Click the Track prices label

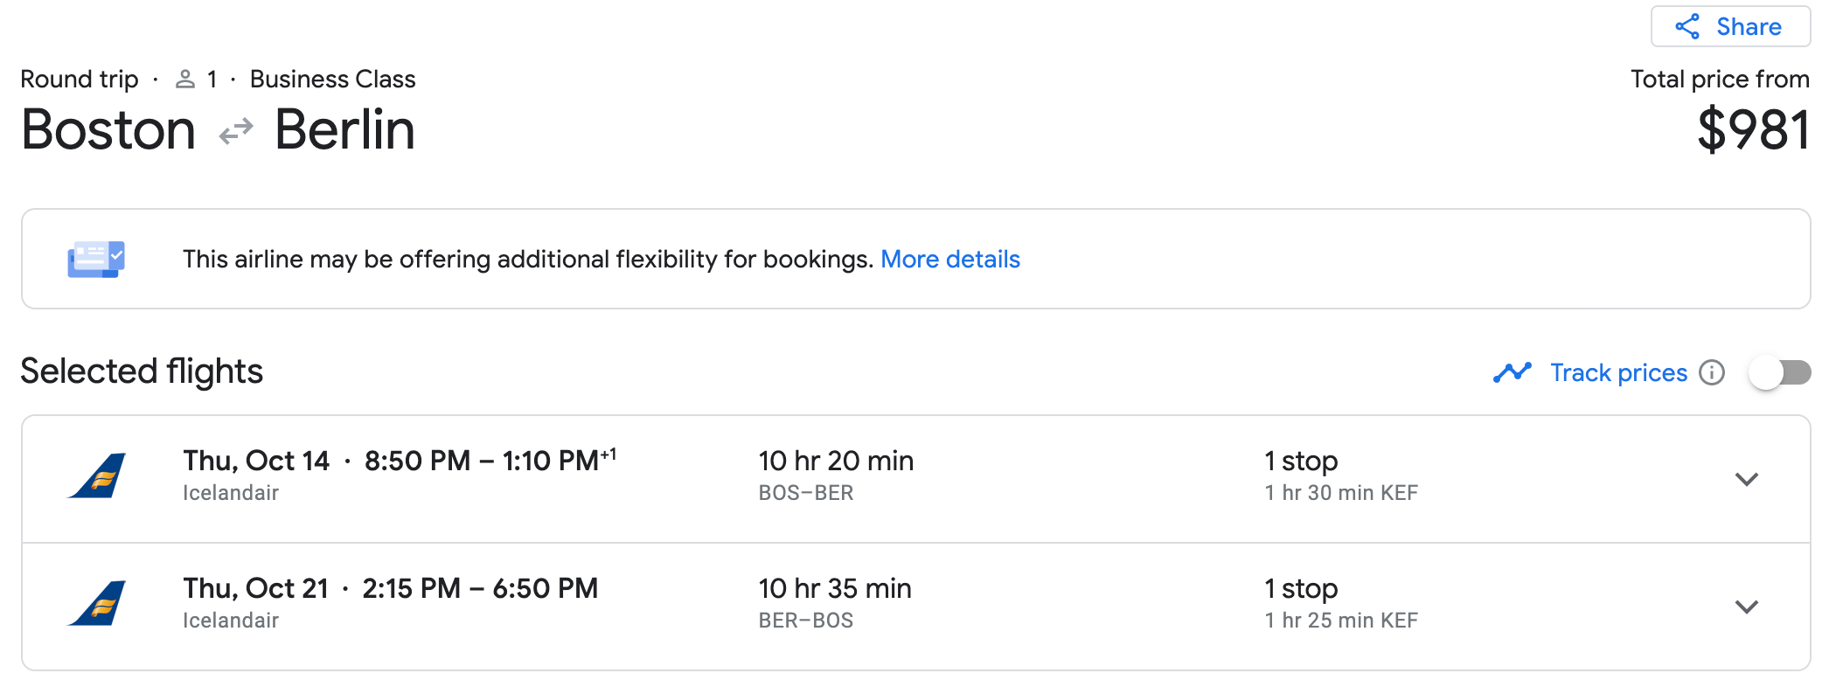tap(1618, 373)
